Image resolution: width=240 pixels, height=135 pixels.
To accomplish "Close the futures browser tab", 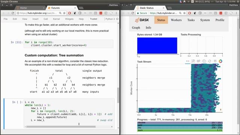I will (x=75, y=8).
